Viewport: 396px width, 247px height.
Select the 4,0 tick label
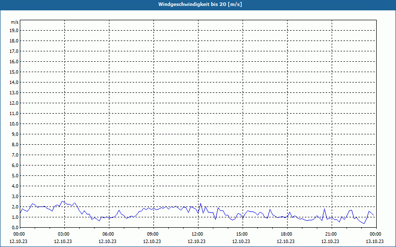point(16,186)
